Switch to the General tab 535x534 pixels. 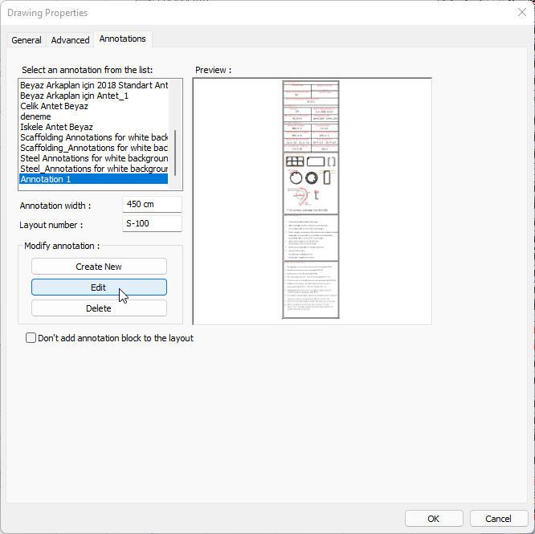pos(27,40)
